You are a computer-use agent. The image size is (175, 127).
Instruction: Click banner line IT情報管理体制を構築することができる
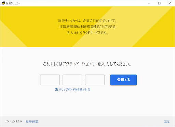pos(87,27)
